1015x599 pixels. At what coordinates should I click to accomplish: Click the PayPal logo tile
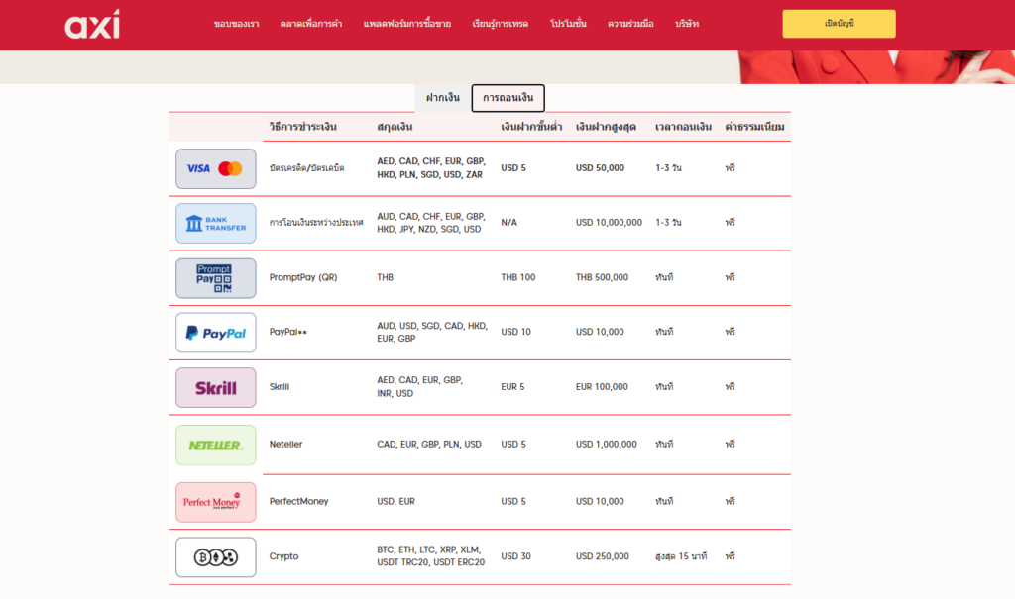click(215, 333)
